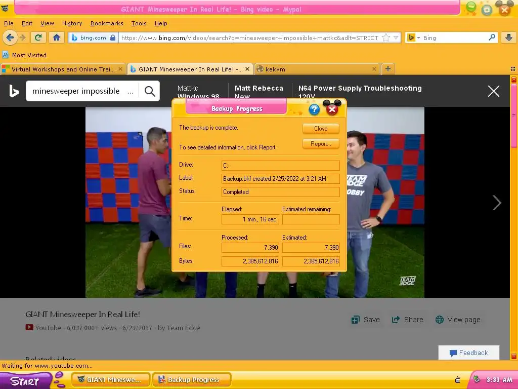Open the View menu
The width and height of the screenshot is (518, 389).
(47, 23)
